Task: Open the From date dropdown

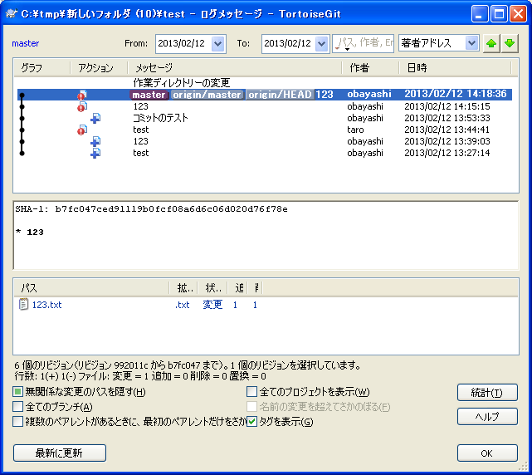Action: tap(218, 43)
